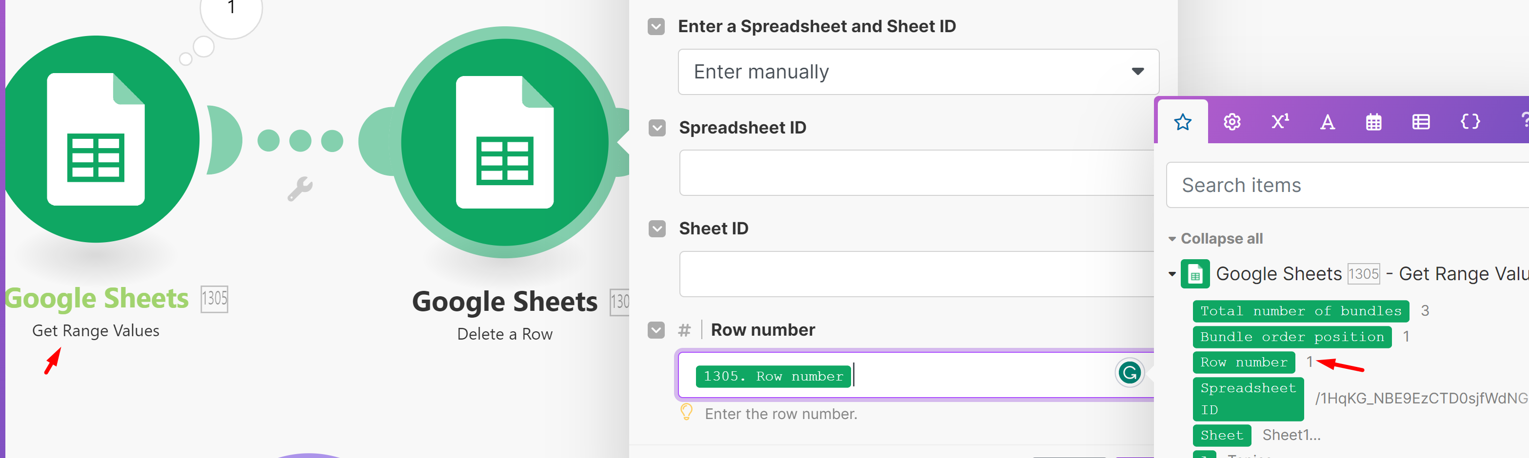
Task: Click the wrench icon between modules
Action: pos(300,189)
